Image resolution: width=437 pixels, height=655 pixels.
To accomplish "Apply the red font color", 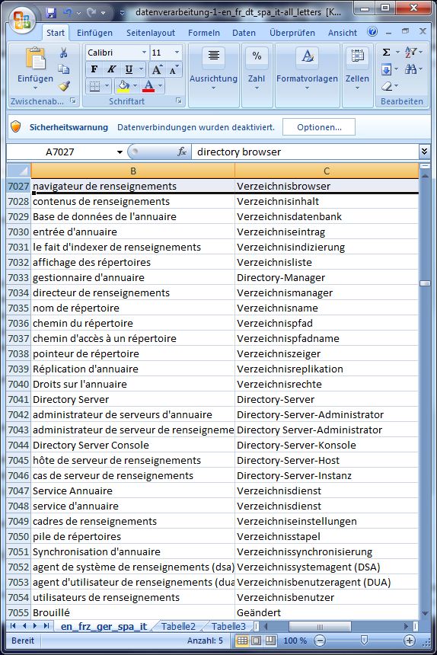I will 148,86.
